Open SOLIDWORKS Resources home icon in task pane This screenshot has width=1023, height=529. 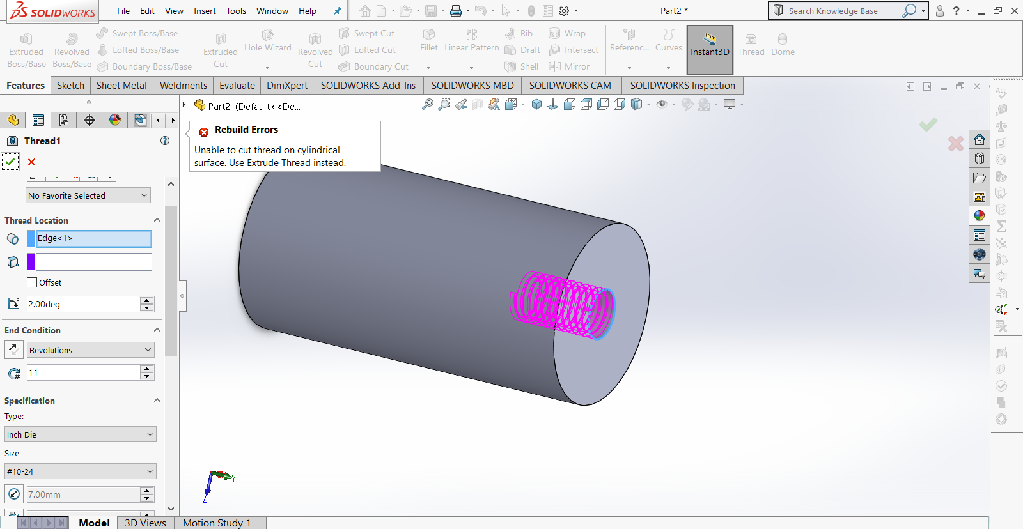(x=980, y=139)
